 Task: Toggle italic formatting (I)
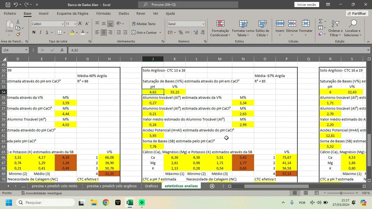[x=40, y=33]
